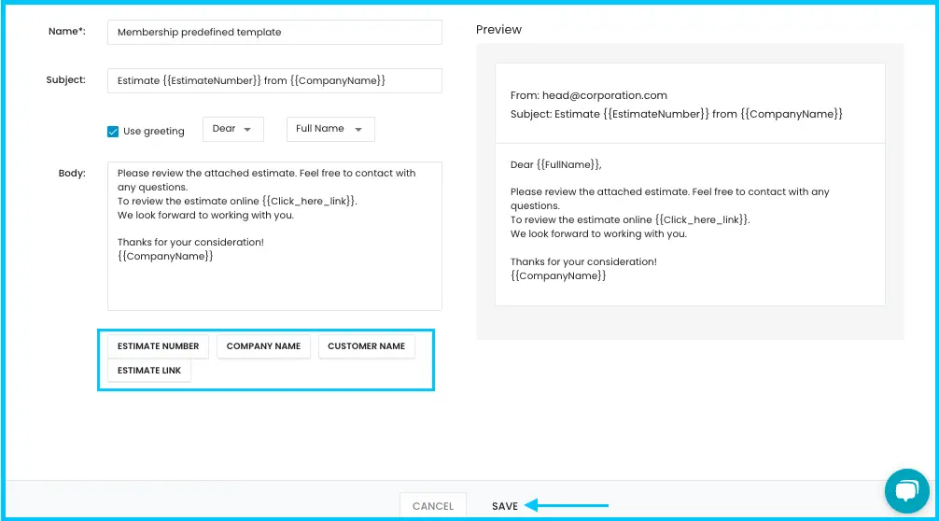Insert the Customer Name placeholder
Screen dimensions: 939x521
[367, 346]
